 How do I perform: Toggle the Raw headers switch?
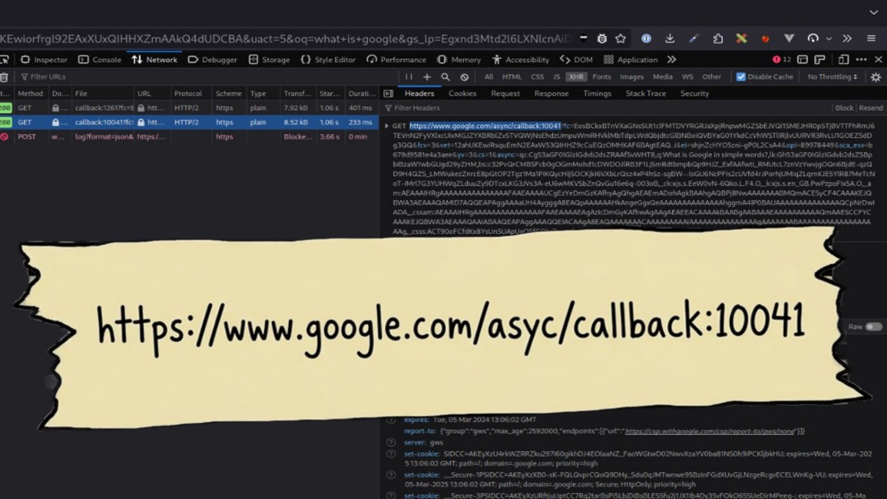pyautogui.click(x=874, y=327)
